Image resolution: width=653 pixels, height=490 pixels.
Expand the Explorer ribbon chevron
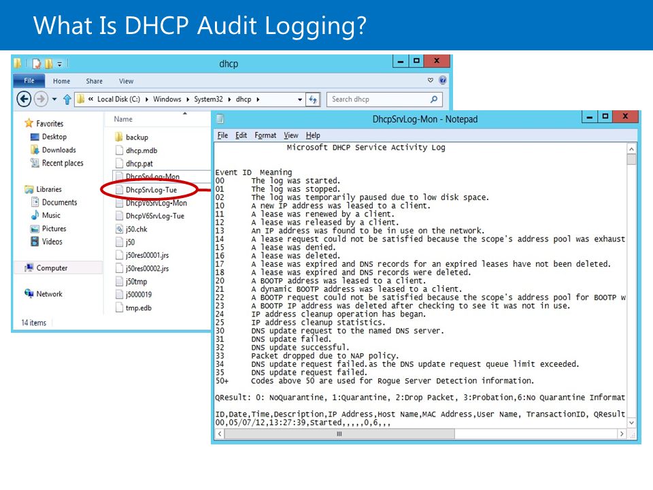click(430, 80)
